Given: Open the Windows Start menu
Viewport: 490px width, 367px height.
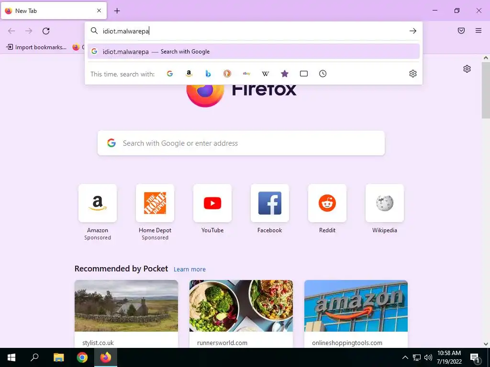Looking at the screenshot, I should [11, 357].
